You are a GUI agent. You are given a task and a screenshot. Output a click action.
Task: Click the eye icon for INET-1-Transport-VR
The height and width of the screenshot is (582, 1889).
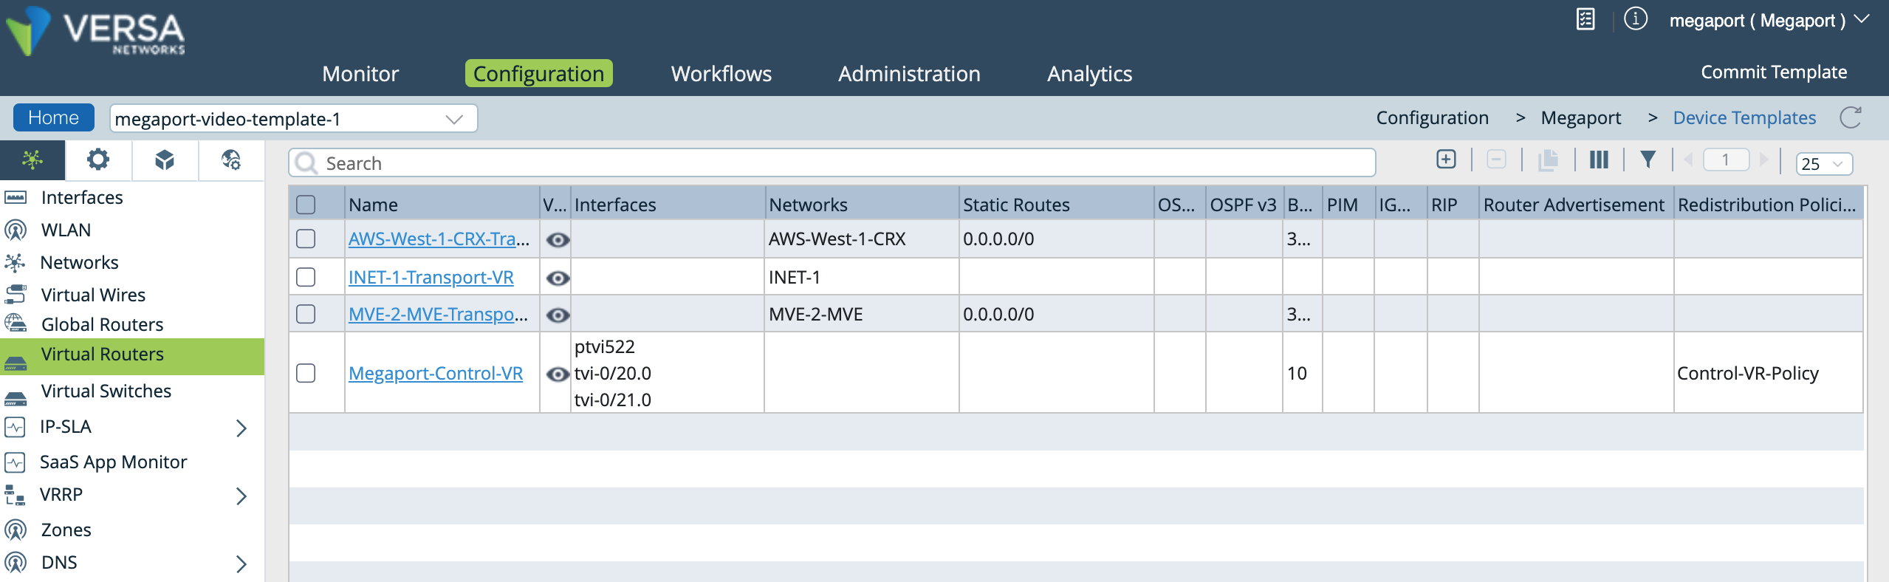(x=558, y=278)
